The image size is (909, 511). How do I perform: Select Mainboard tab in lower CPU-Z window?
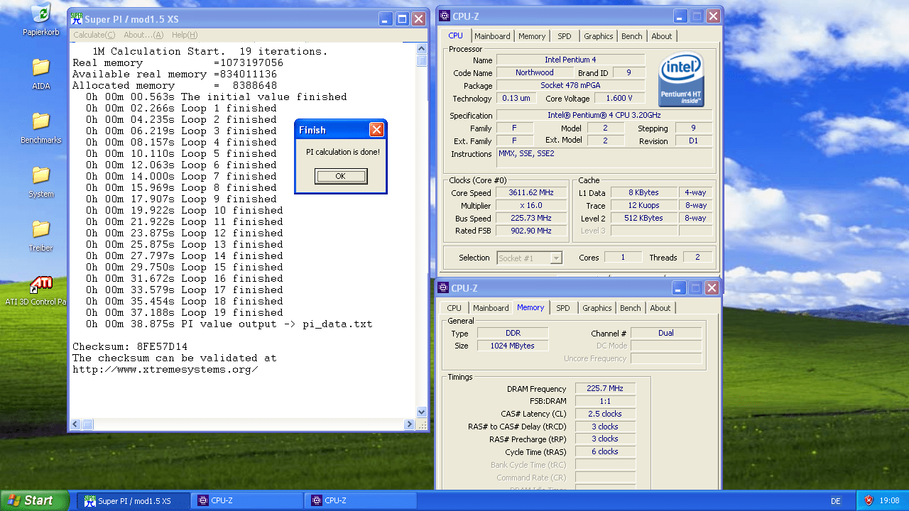(x=491, y=308)
